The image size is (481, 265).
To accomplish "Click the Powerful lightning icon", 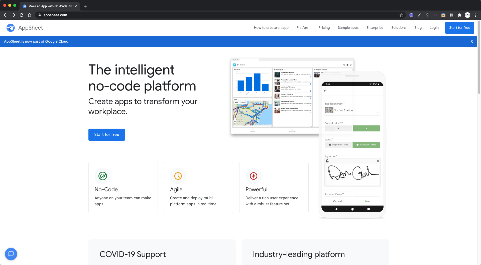I will (254, 176).
